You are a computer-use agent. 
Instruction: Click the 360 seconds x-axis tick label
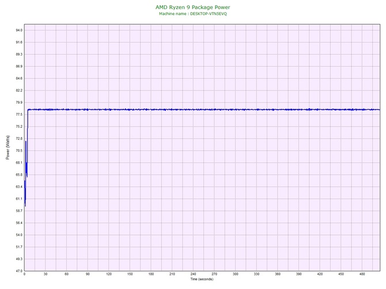tap(278, 274)
